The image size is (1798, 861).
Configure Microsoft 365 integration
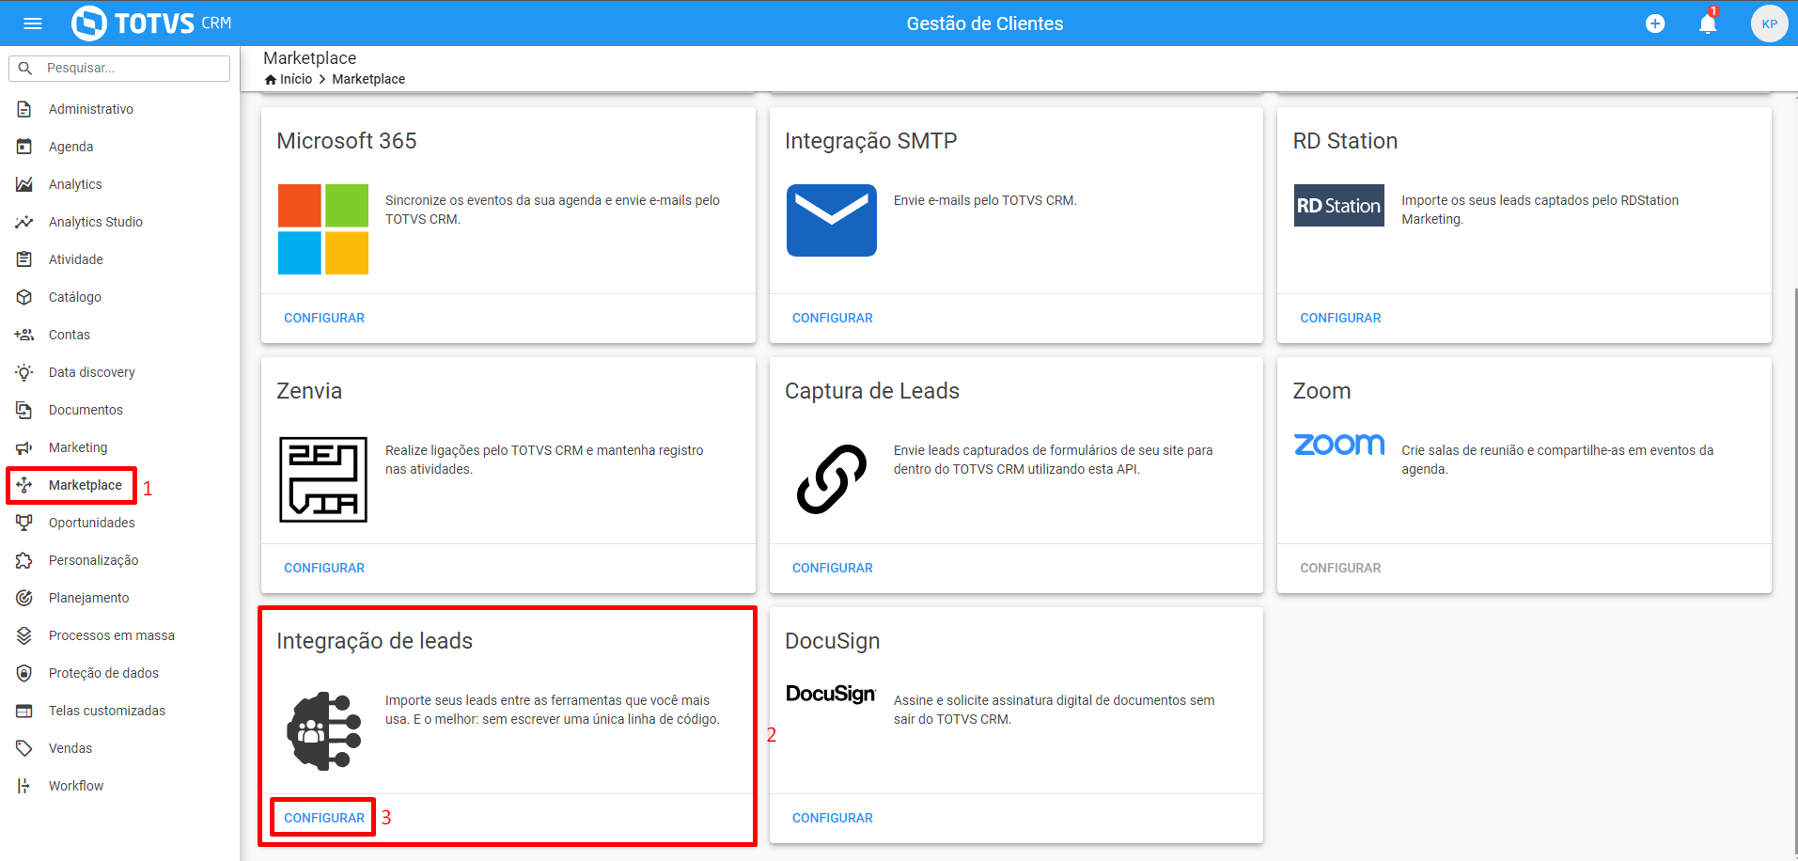[324, 318]
